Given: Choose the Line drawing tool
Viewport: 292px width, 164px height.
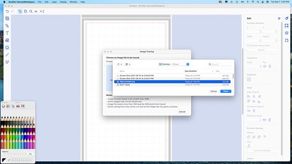Looking at the screenshot, I should pyautogui.click(x=7, y=55).
